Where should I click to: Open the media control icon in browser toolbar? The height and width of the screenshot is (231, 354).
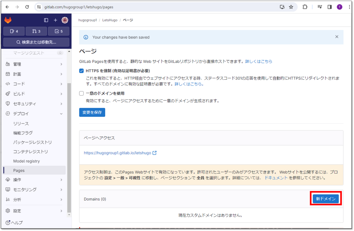[320, 7]
